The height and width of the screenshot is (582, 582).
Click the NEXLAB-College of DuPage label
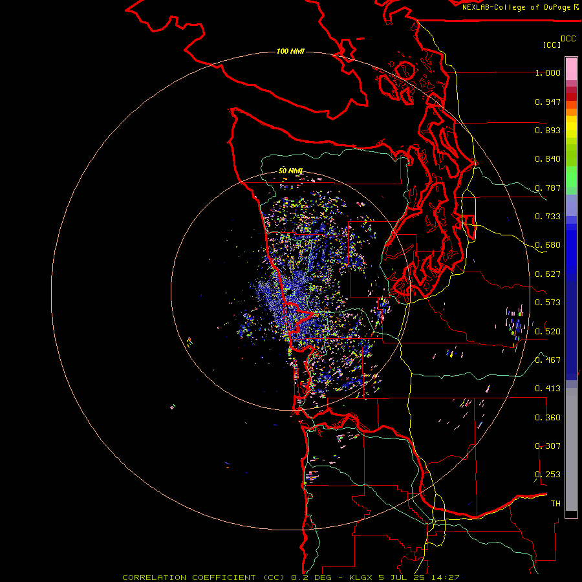[516, 7]
